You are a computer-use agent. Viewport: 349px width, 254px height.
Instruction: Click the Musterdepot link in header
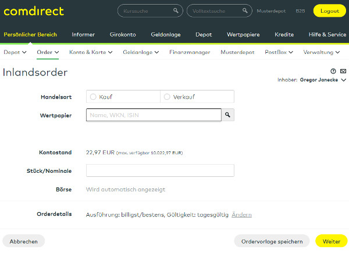pyautogui.click(x=271, y=11)
